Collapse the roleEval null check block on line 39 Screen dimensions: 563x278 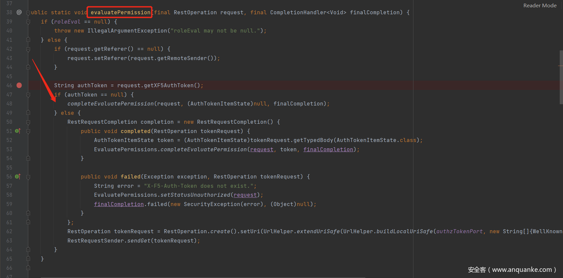[28, 22]
